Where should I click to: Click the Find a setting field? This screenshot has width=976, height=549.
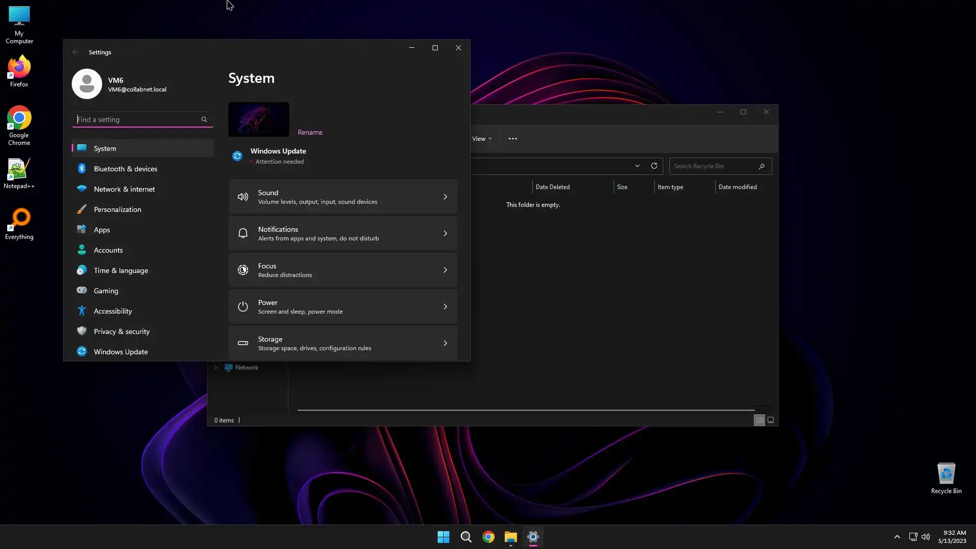click(x=137, y=119)
